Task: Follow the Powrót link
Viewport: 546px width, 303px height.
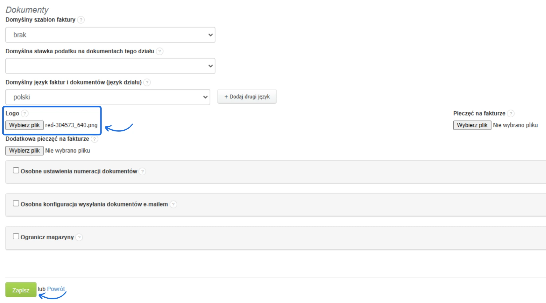Action: point(56,289)
